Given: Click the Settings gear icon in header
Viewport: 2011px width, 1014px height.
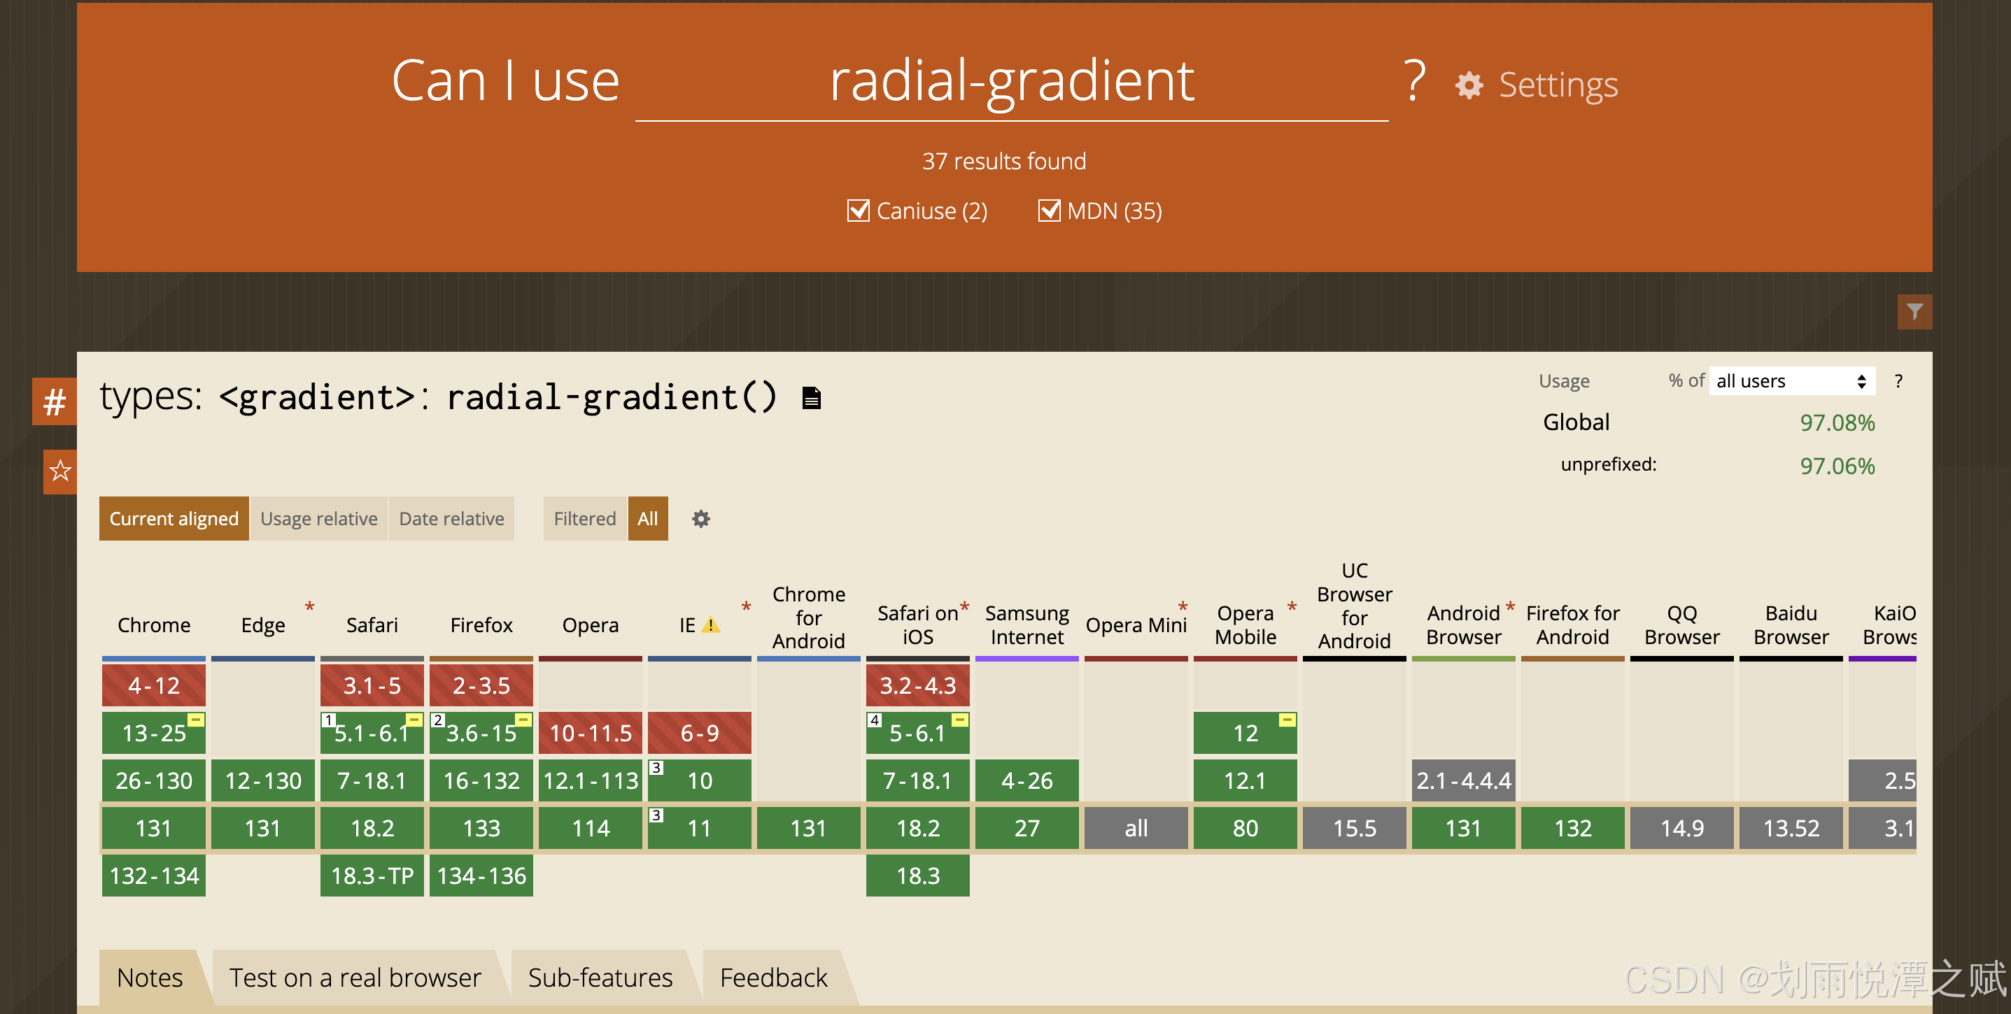Looking at the screenshot, I should pyautogui.click(x=1469, y=85).
